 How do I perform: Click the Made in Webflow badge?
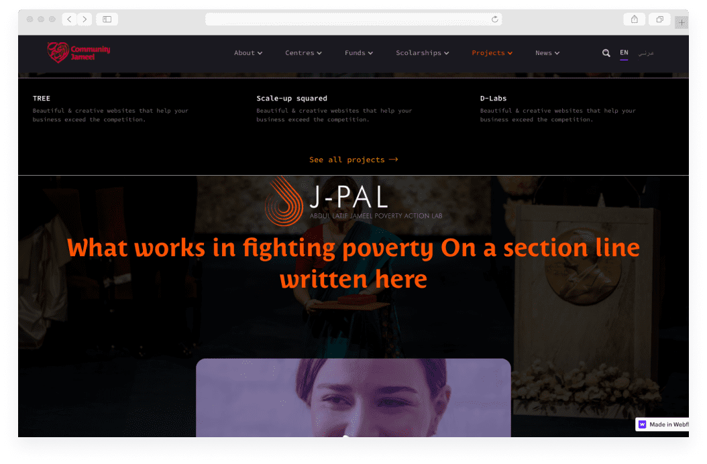pos(662,424)
